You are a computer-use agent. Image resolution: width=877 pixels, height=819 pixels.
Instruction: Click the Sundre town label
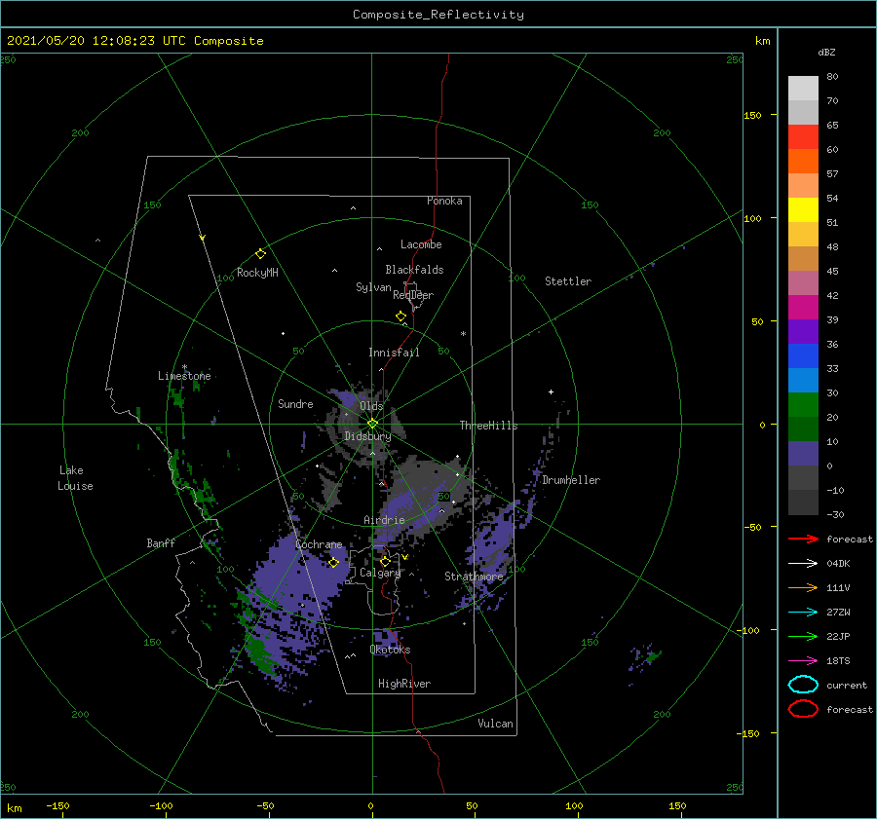[295, 403]
